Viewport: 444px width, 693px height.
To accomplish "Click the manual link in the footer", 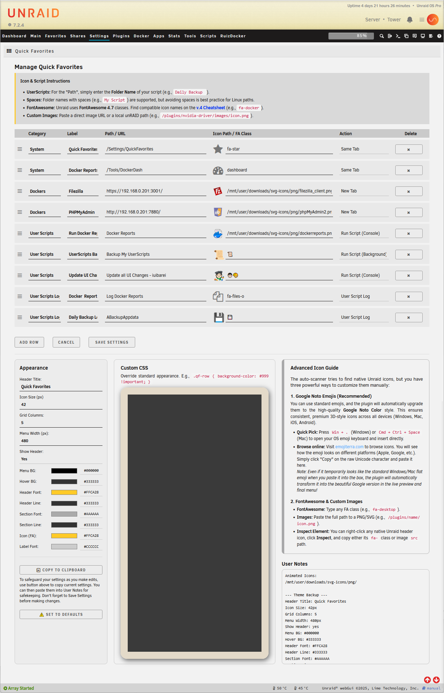I will 431,688.
